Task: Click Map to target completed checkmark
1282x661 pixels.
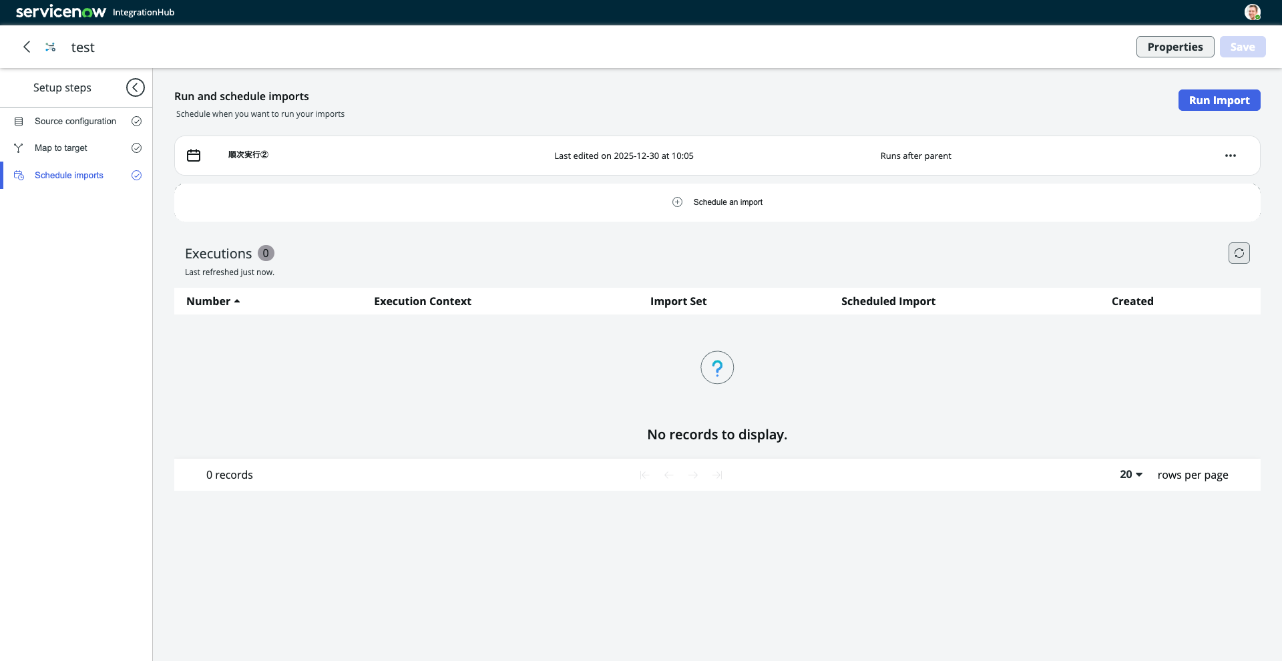Action: 136,148
